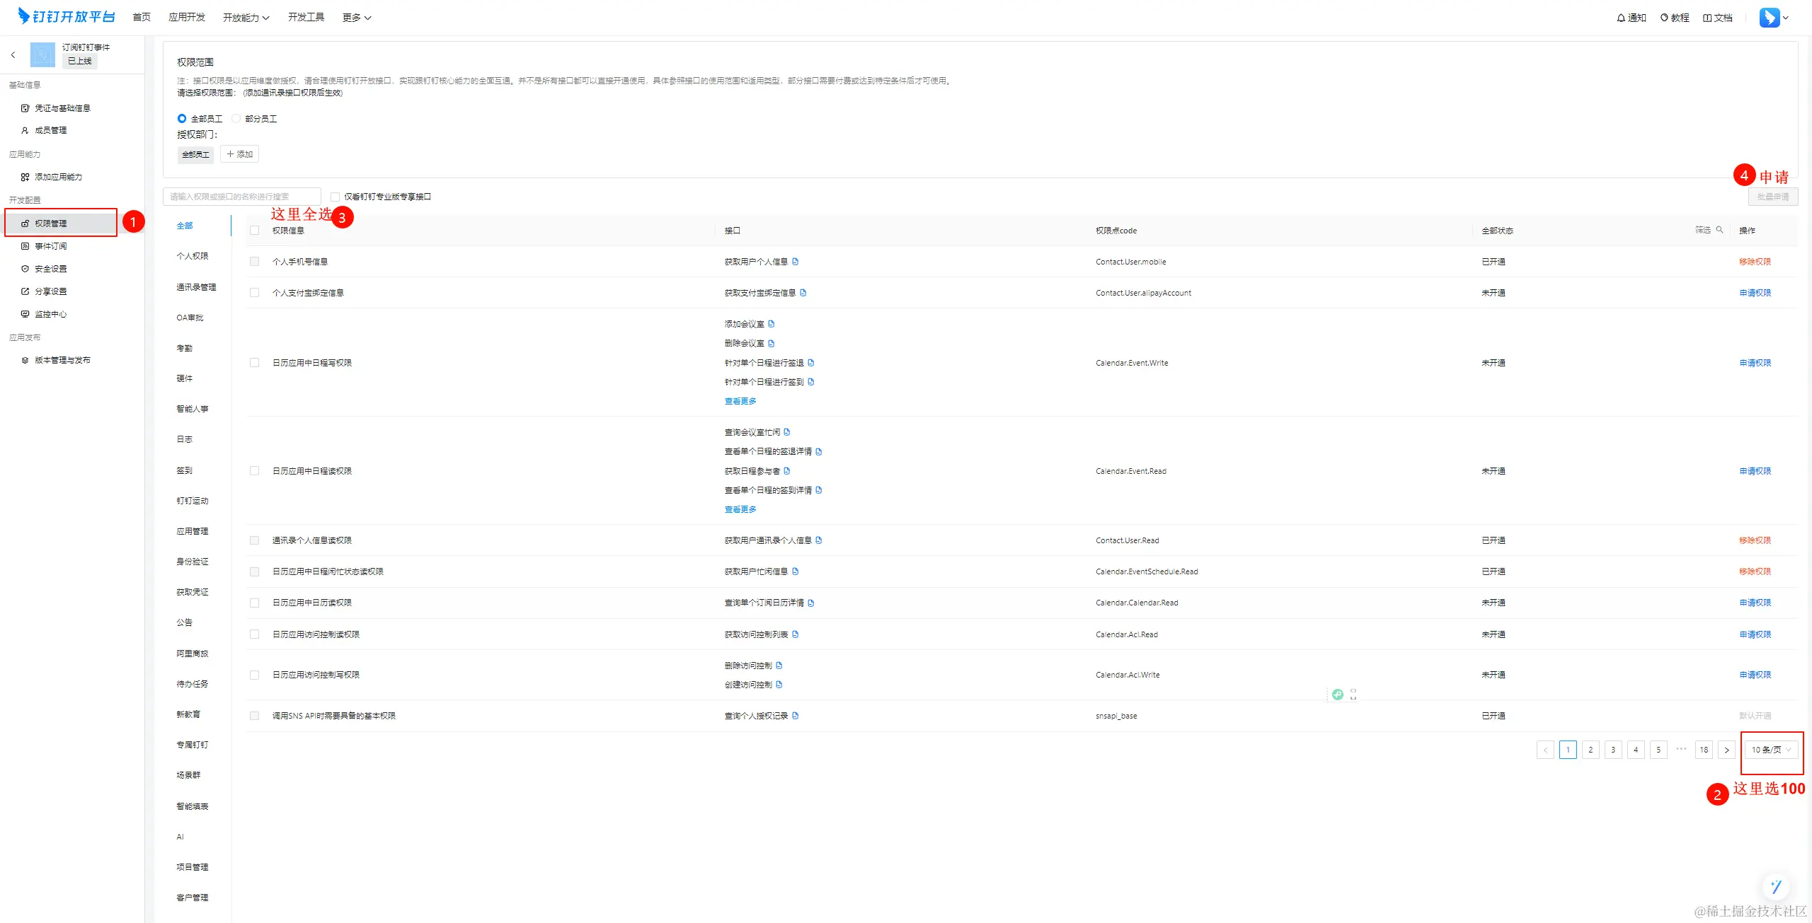This screenshot has width=1812, height=923.
Task: Expand the 更多 menu in header
Action: click(x=357, y=18)
